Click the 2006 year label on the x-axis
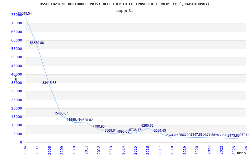This screenshot has height=156, width=249. (x=25, y=150)
